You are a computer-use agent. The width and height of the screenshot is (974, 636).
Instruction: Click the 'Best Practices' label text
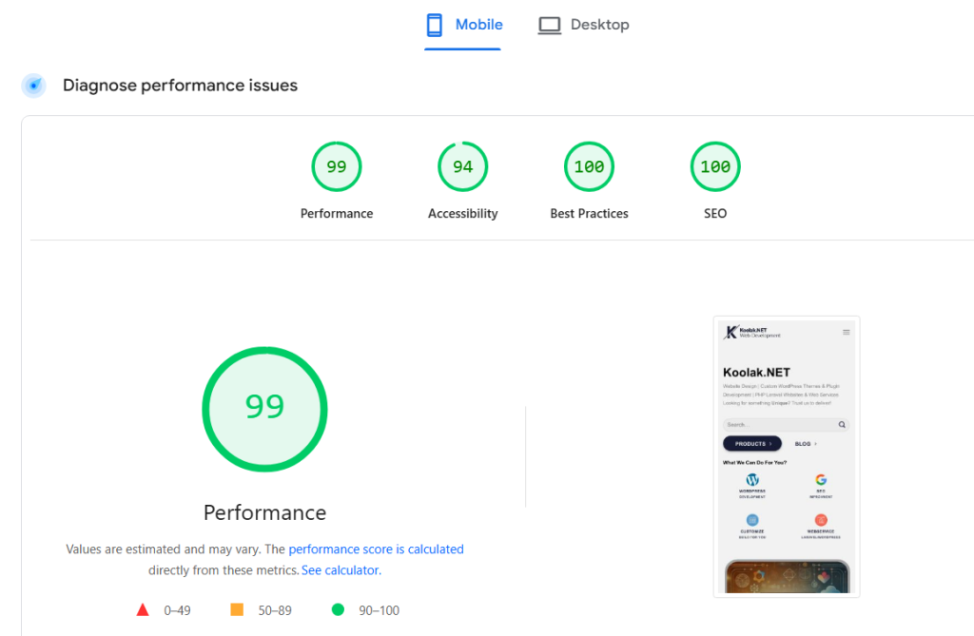pyautogui.click(x=589, y=214)
